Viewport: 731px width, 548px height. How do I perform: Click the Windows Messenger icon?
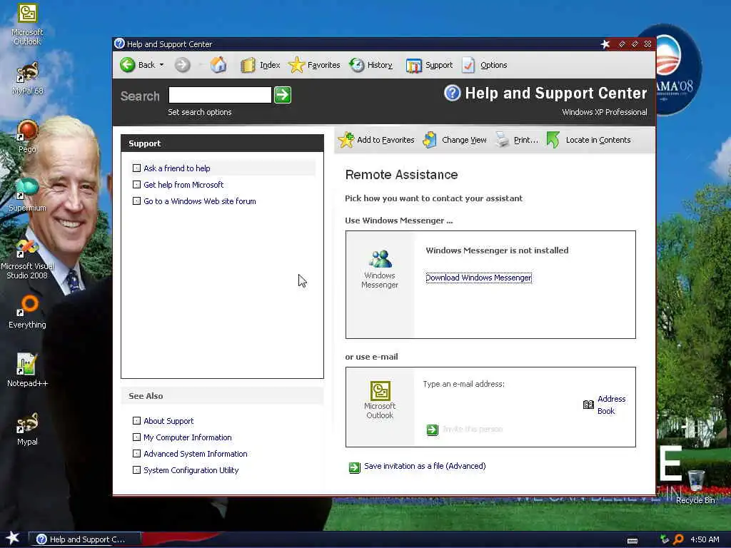380,258
